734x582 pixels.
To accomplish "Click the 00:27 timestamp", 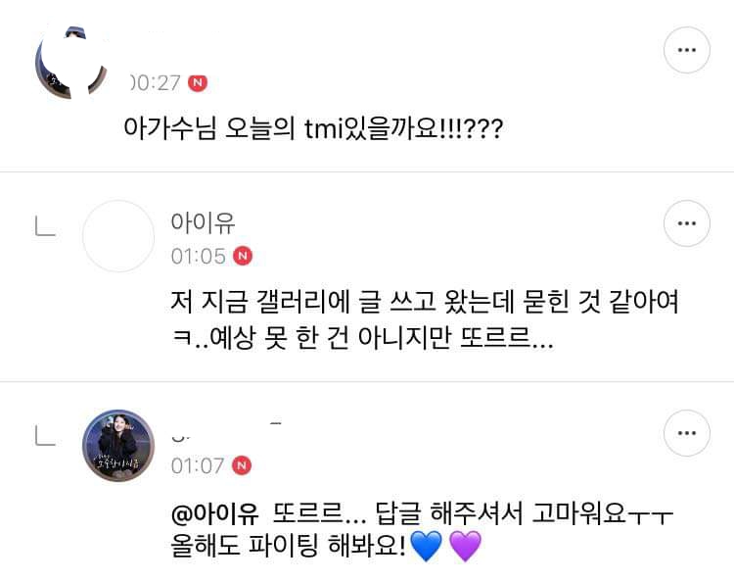I will click(156, 83).
